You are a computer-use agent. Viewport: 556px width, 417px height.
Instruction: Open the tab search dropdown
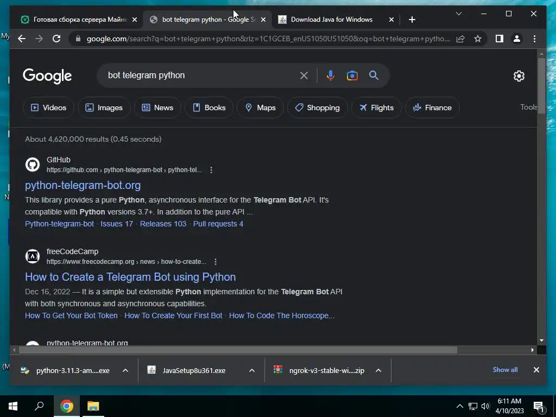pyautogui.click(x=458, y=14)
